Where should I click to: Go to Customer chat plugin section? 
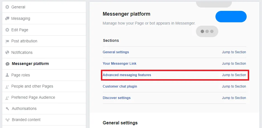pyautogui.click(x=120, y=86)
